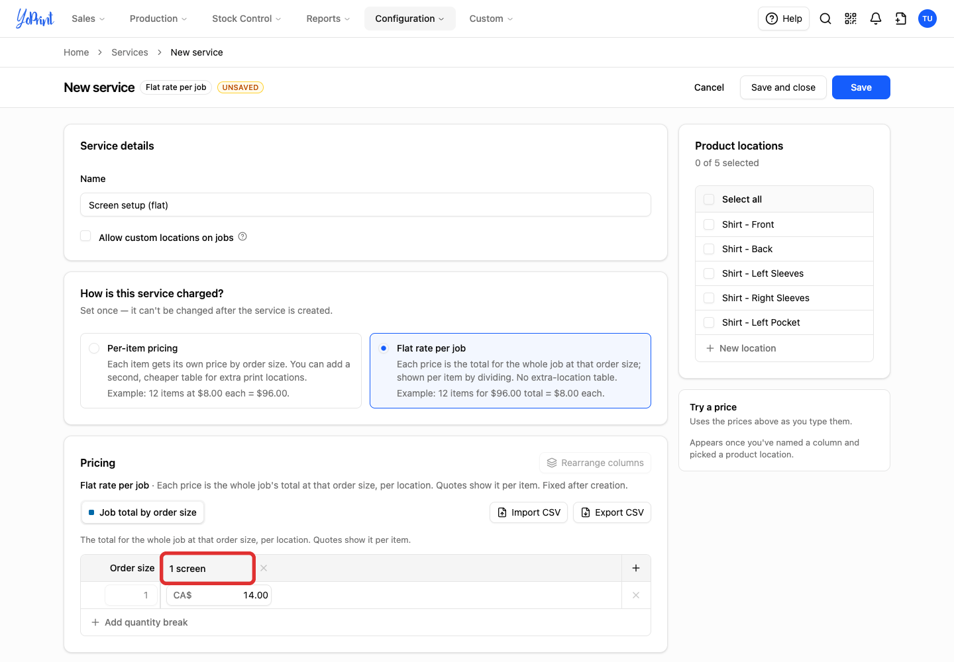954x662 pixels.
Task: Click the YoPrint logo
Action: tap(35, 19)
